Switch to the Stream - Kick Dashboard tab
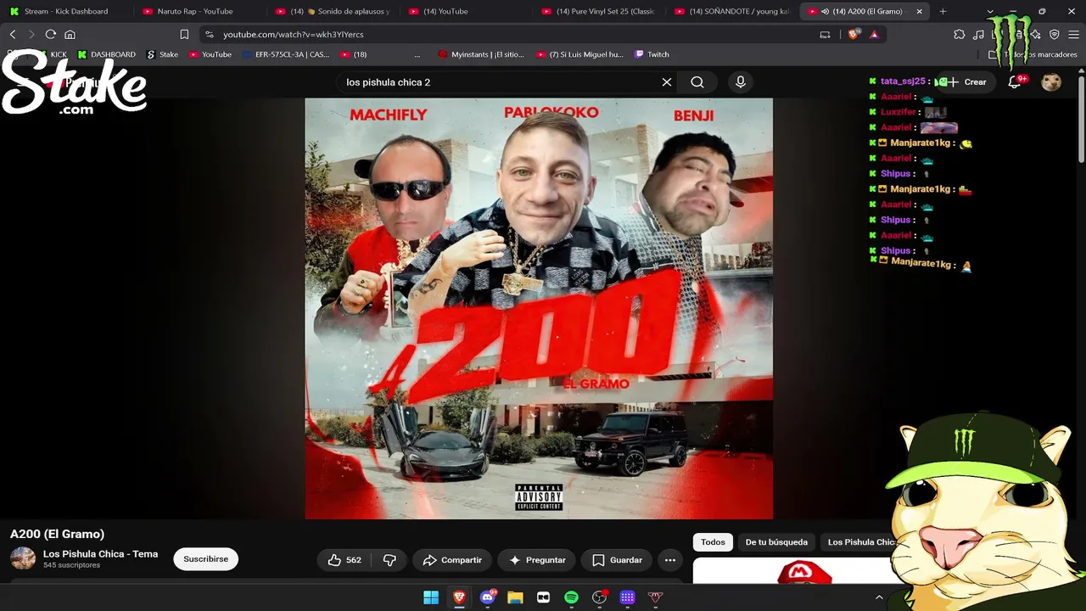The width and height of the screenshot is (1086, 611). tap(66, 12)
